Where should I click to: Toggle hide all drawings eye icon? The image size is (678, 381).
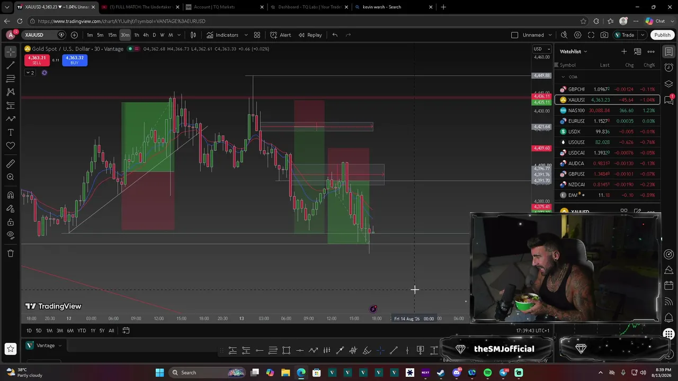(x=11, y=235)
